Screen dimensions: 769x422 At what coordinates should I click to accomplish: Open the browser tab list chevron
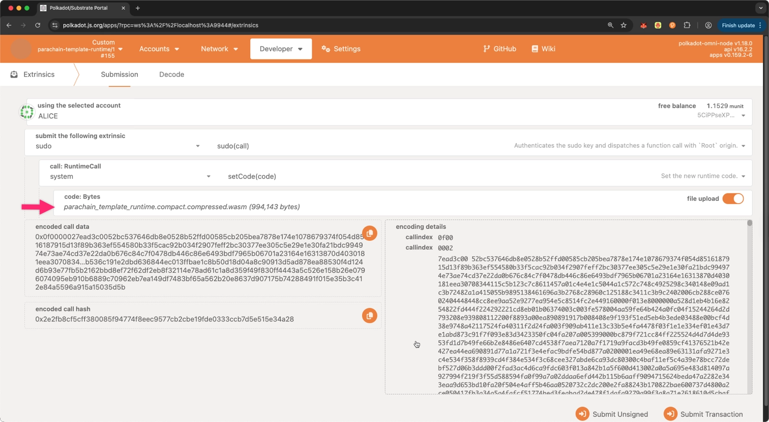[x=760, y=8]
